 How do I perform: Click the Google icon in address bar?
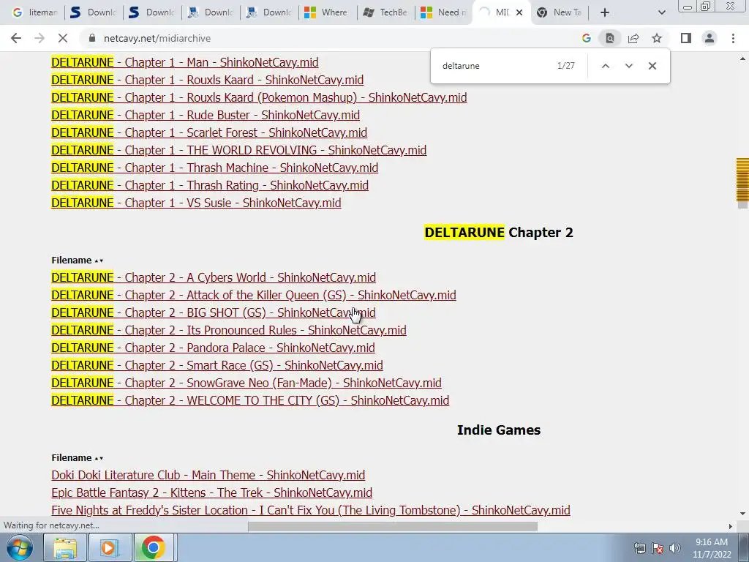pos(587,38)
